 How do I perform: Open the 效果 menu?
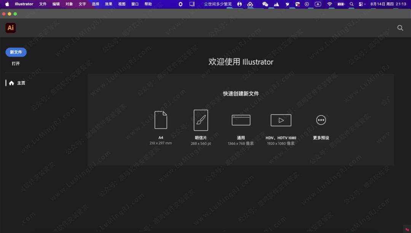coord(108,4)
